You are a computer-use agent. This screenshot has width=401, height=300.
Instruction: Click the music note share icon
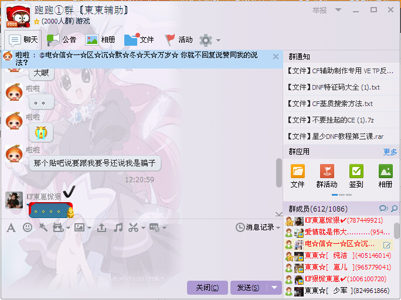(x=118, y=227)
